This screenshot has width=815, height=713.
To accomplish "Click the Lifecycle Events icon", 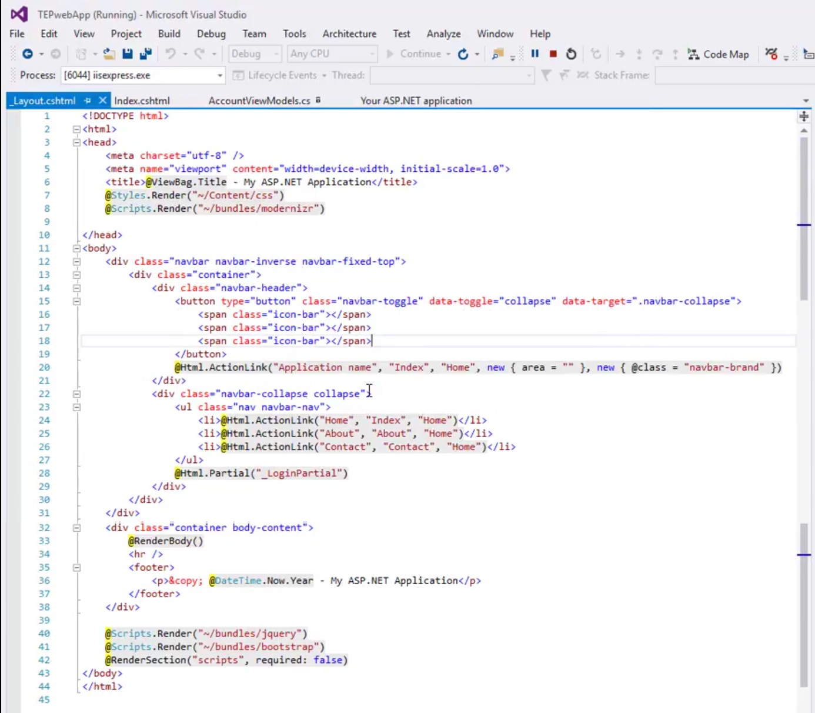I will coord(238,75).
